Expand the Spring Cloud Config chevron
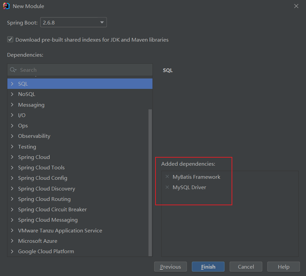Screen dimensions: 306x276 point(12,178)
